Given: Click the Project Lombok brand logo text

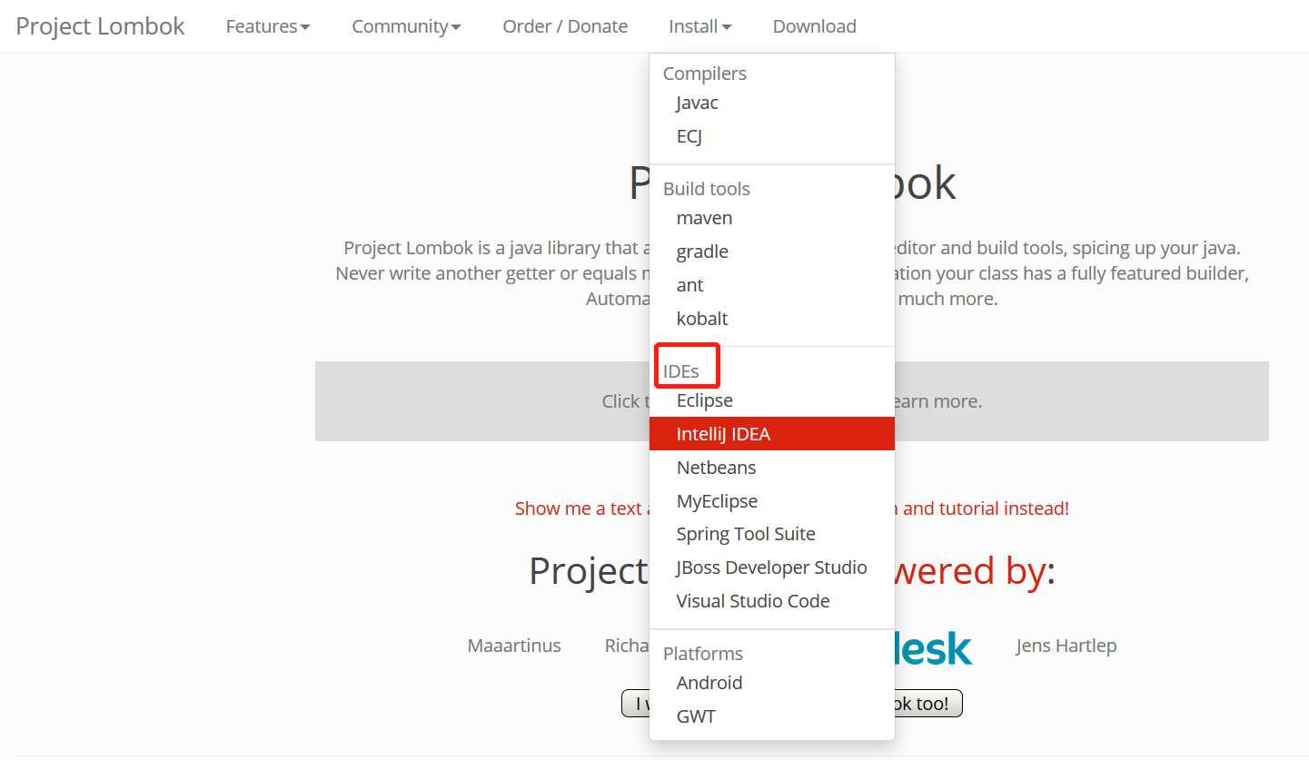Looking at the screenshot, I should click(x=100, y=26).
